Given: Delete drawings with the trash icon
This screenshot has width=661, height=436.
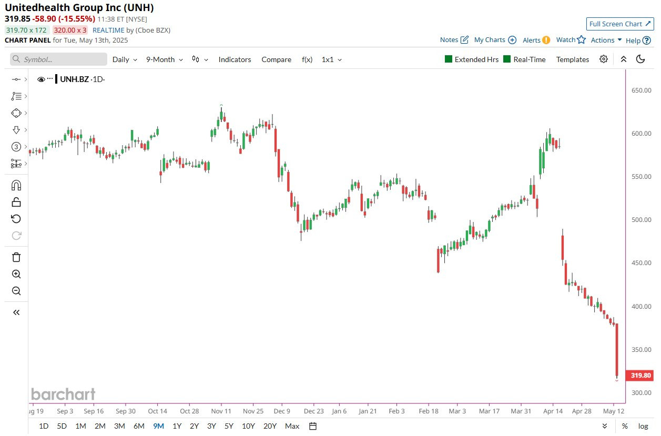Looking at the screenshot, I should point(16,257).
